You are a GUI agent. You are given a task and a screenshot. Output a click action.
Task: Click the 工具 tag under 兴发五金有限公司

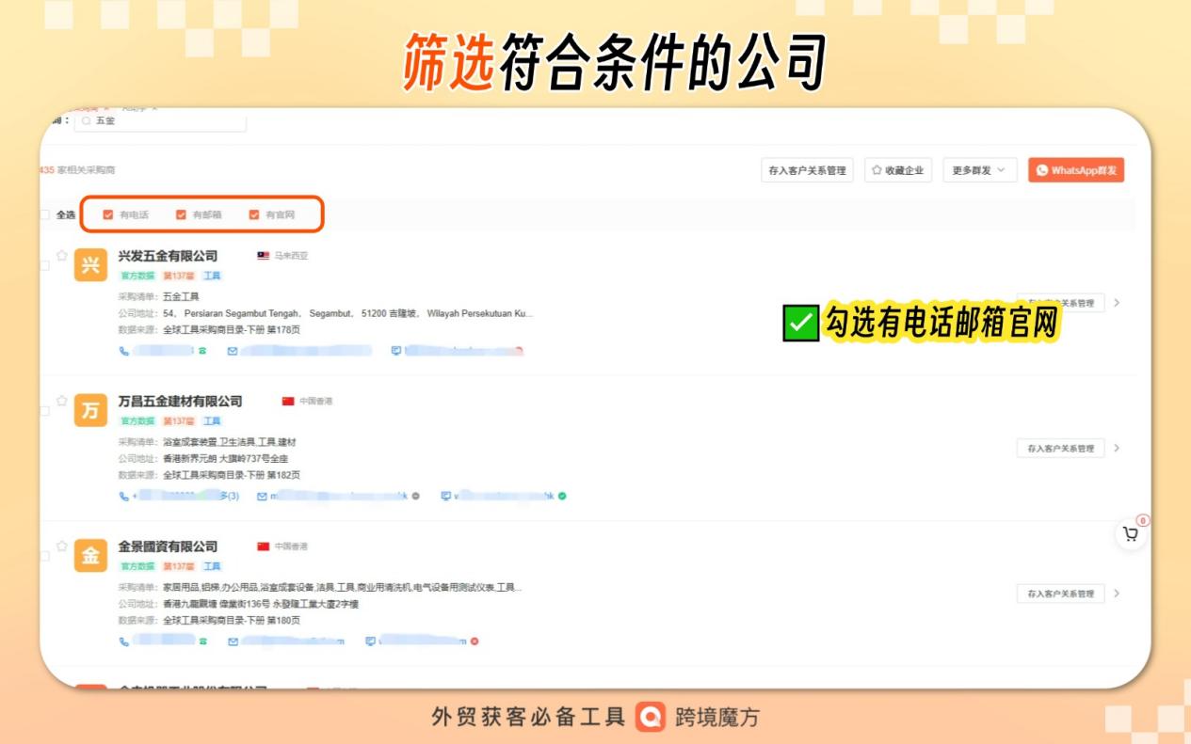click(212, 276)
